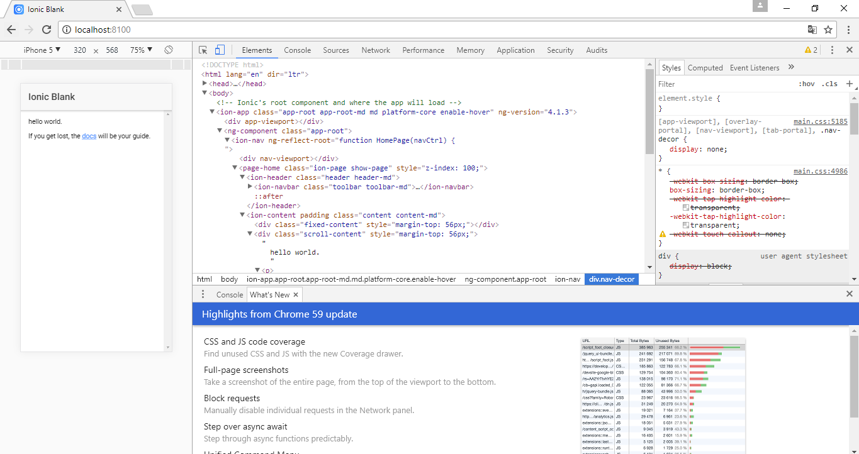The image size is (859, 454).
Task: Open DevTools customize three-dot menu
Action: point(832,50)
